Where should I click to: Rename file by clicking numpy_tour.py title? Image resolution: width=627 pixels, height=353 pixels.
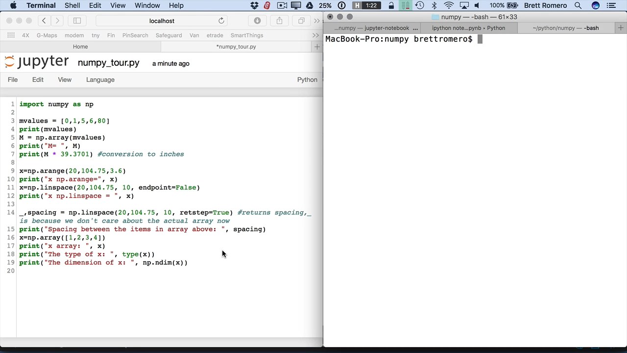pos(108,63)
